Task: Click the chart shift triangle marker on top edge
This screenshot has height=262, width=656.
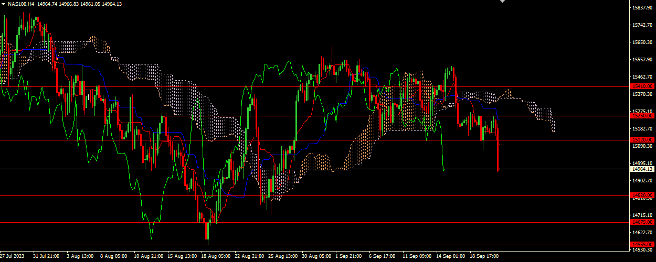Action: click(x=502, y=2)
